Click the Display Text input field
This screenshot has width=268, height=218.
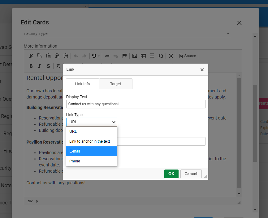click(x=136, y=104)
